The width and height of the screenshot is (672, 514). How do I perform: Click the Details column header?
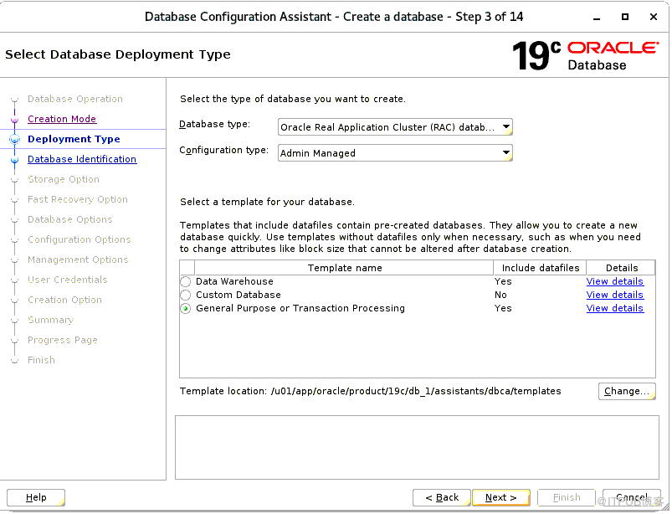click(x=621, y=268)
